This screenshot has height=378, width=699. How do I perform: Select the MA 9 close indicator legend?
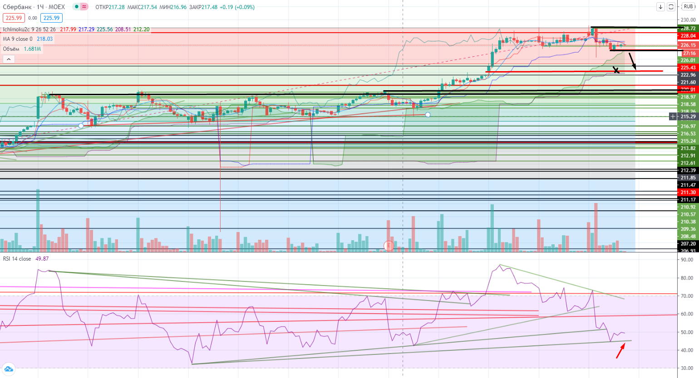pos(18,39)
